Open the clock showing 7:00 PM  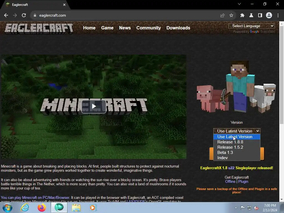270,206
